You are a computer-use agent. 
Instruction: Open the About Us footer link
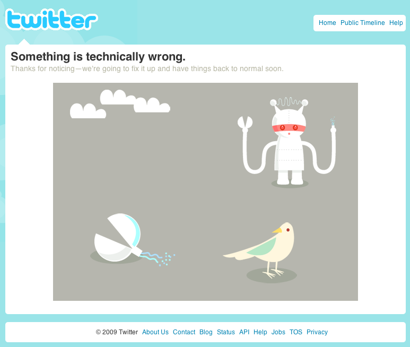click(x=155, y=332)
